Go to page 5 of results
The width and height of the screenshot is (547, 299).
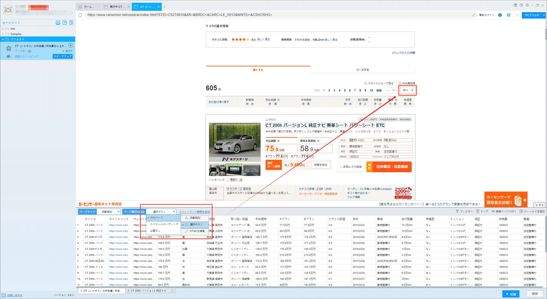[345, 90]
